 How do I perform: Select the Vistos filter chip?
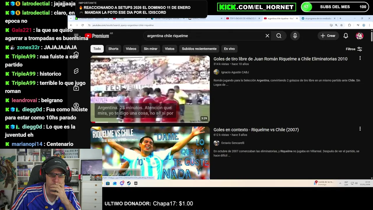tap(170, 49)
